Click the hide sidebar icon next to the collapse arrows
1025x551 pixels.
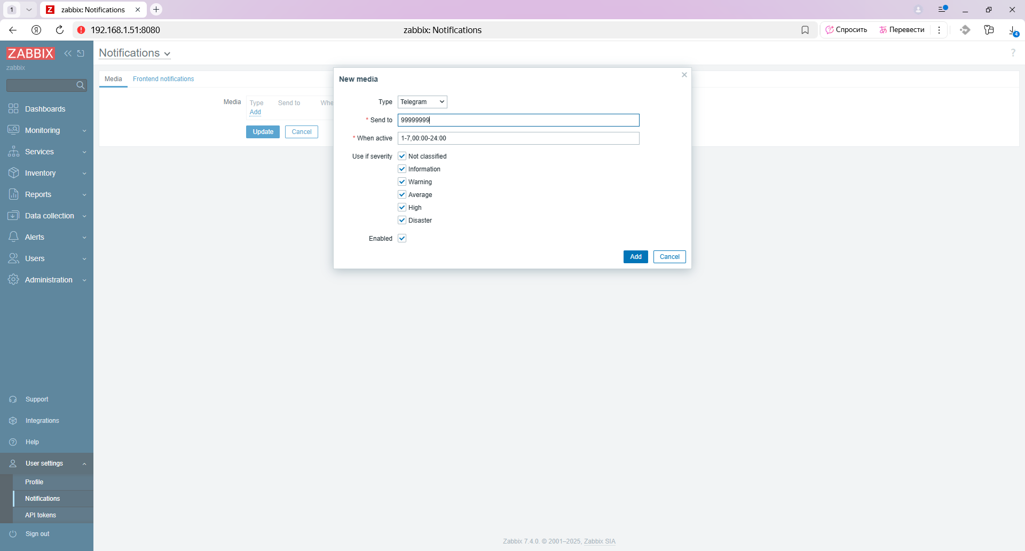pyautogui.click(x=81, y=53)
